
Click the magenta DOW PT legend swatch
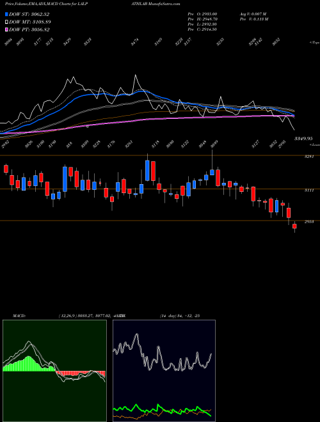pos(6,29)
